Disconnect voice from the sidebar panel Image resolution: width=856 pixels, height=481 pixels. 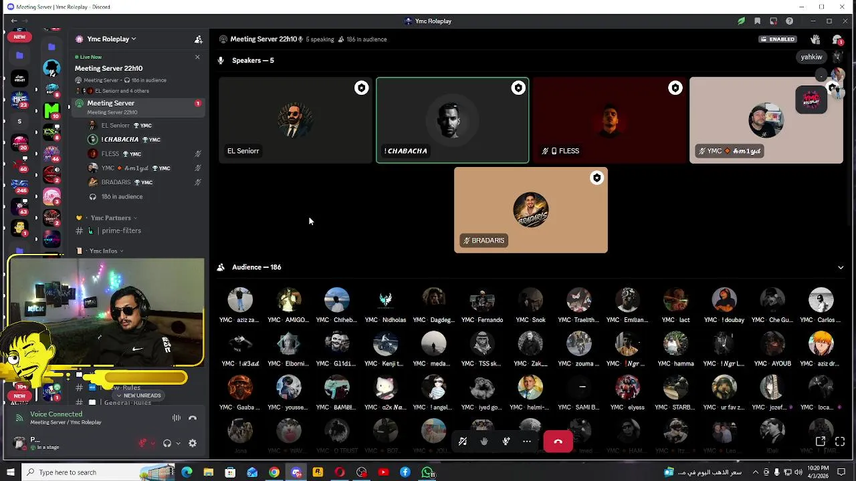(193, 418)
